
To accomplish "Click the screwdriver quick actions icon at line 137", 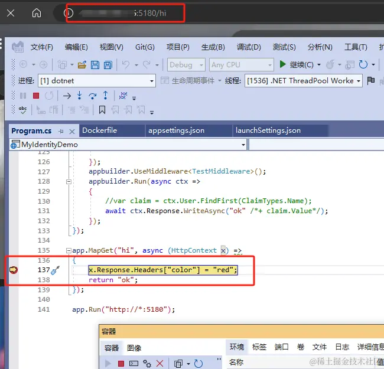I will (55, 270).
